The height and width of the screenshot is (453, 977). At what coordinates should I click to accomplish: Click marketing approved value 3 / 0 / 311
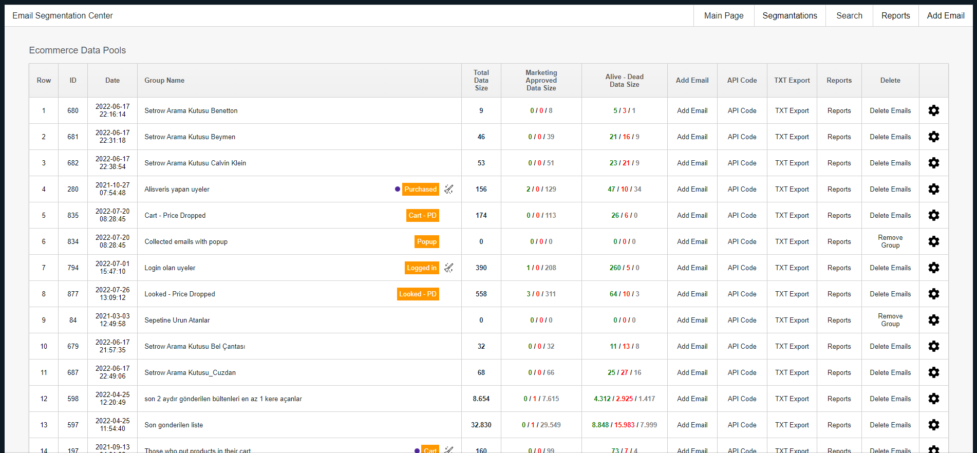(x=541, y=294)
